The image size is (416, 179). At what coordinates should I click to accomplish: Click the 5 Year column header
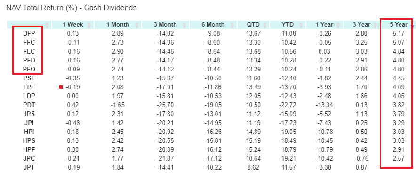tap(399, 24)
